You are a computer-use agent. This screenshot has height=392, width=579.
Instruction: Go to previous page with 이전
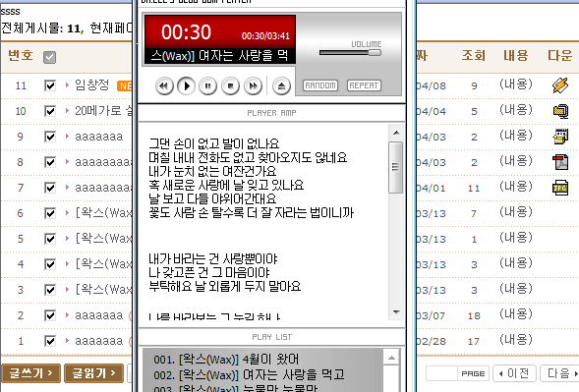[514, 373]
